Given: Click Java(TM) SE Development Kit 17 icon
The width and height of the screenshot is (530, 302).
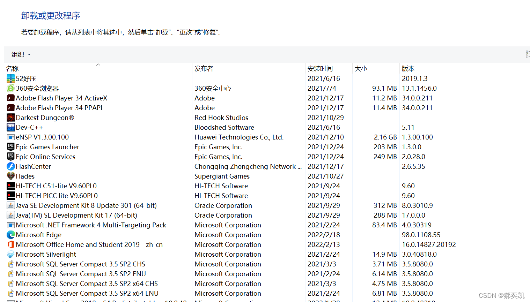Looking at the screenshot, I should [x=11, y=215].
